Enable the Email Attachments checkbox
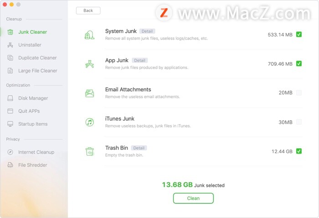Screen dimensions: 319x218 (299, 93)
